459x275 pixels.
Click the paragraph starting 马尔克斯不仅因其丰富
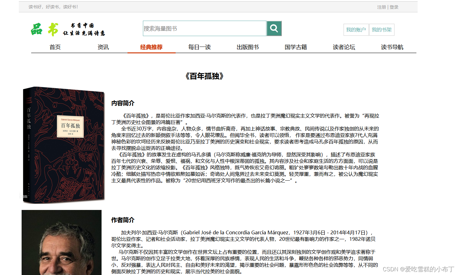tap(245, 262)
